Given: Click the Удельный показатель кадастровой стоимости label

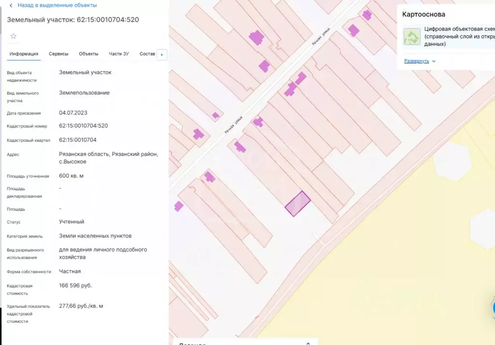Looking at the screenshot, I should 29,314.
